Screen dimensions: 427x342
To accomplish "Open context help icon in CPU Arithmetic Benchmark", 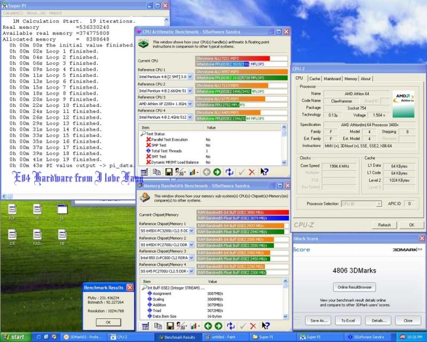I will (x=264, y=172).
